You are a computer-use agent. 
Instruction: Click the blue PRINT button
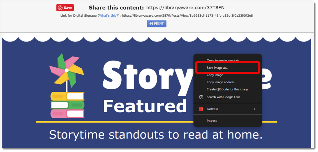[157, 24]
